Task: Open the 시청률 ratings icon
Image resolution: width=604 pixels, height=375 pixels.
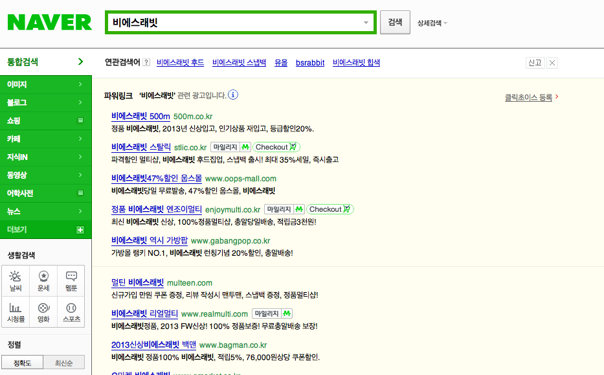Action: coord(16,312)
